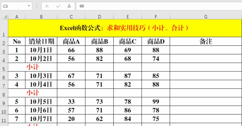Image resolution: width=242 pixels, height=126 pixels.
Task: Select the 10月3日 date cell
Action: point(41,76)
